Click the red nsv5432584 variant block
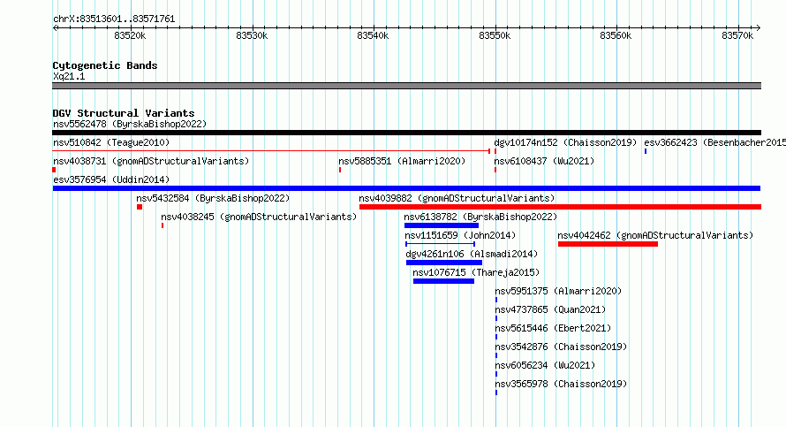The image size is (786, 427). coord(140,207)
